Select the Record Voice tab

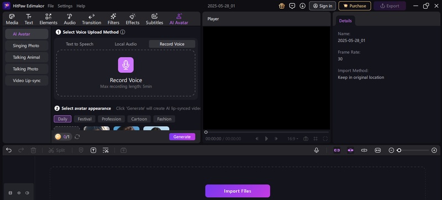point(172,44)
